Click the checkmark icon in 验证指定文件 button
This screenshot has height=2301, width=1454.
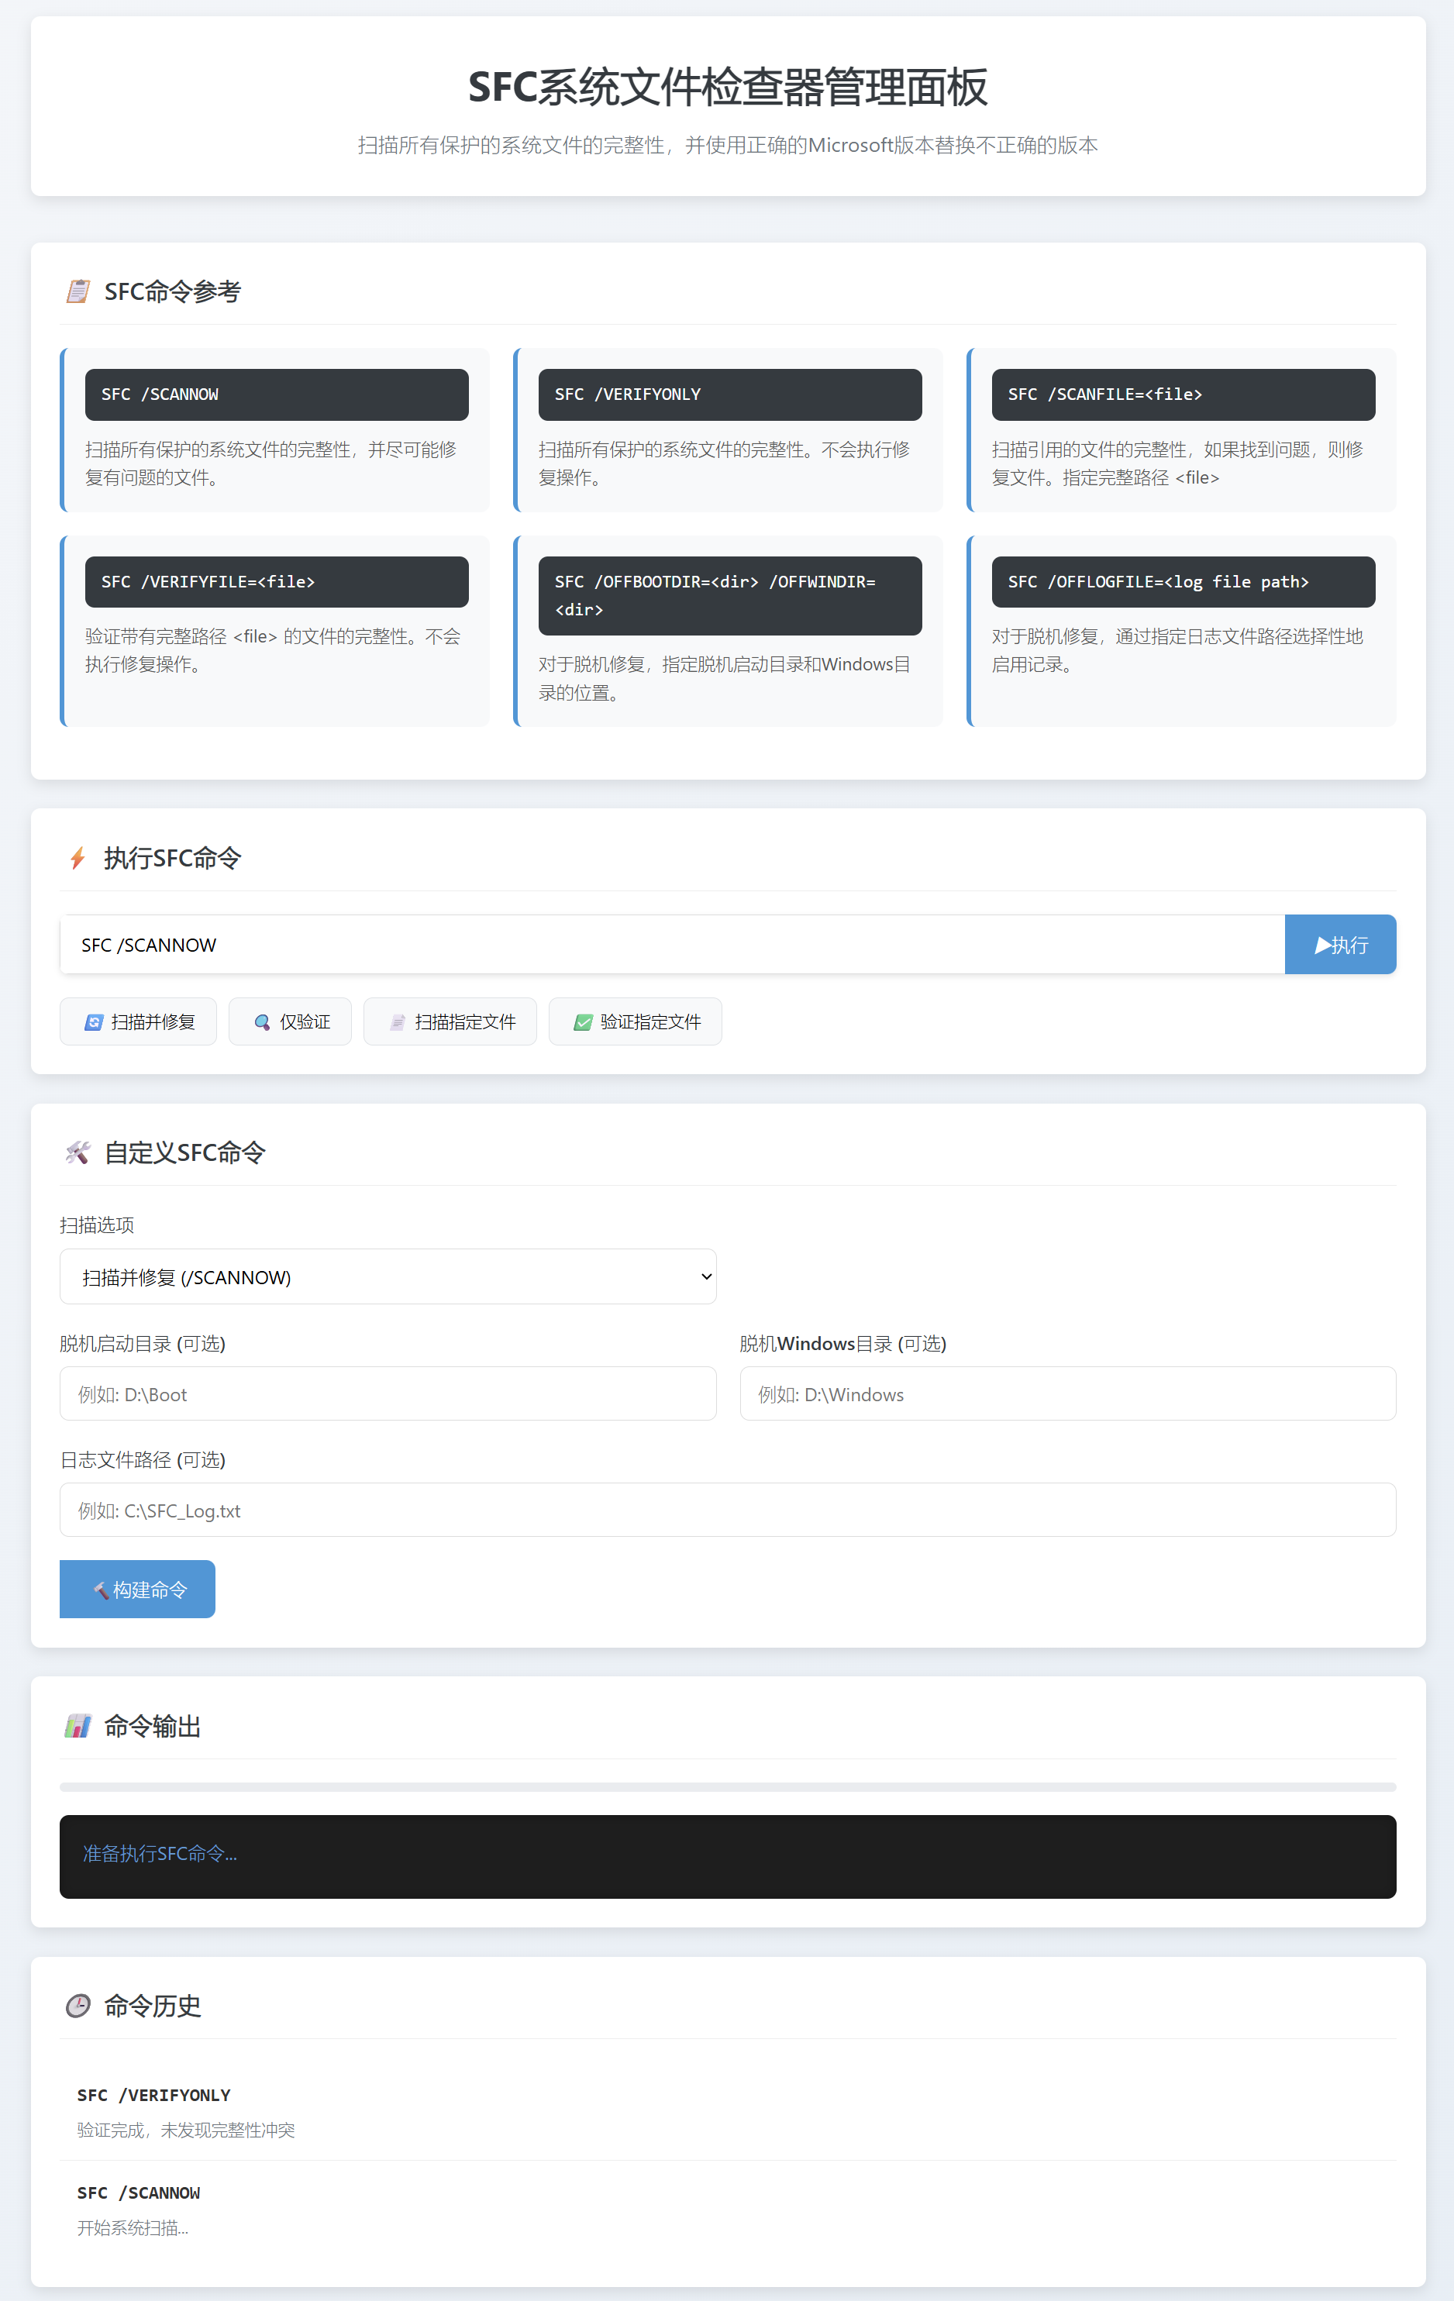pos(583,1022)
